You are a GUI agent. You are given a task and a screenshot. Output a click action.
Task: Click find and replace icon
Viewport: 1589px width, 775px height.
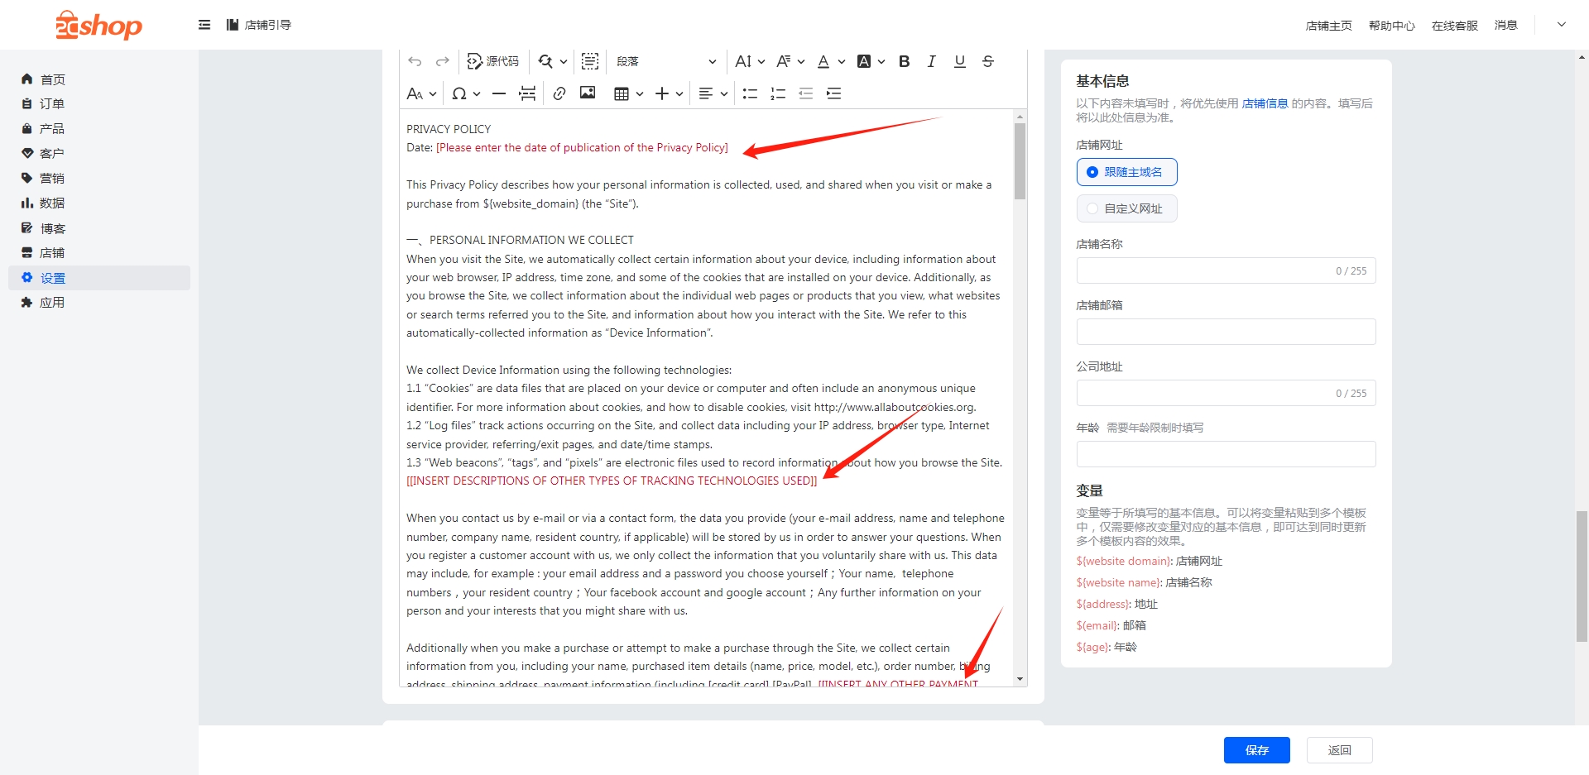point(545,61)
